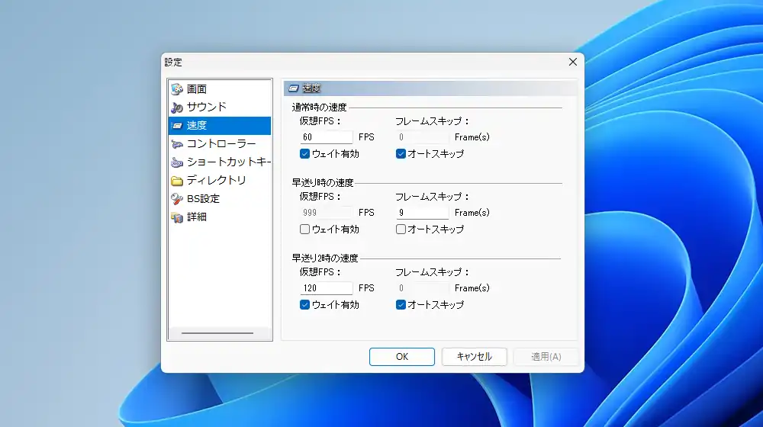Click the ディレクトリ folder icon

[177, 181]
